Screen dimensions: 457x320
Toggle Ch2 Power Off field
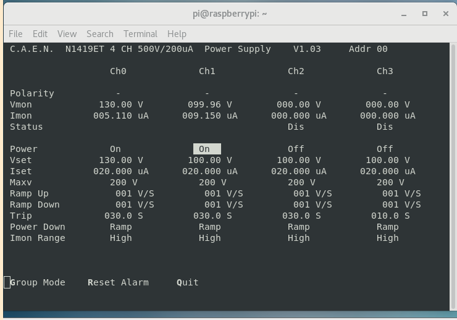pos(296,149)
